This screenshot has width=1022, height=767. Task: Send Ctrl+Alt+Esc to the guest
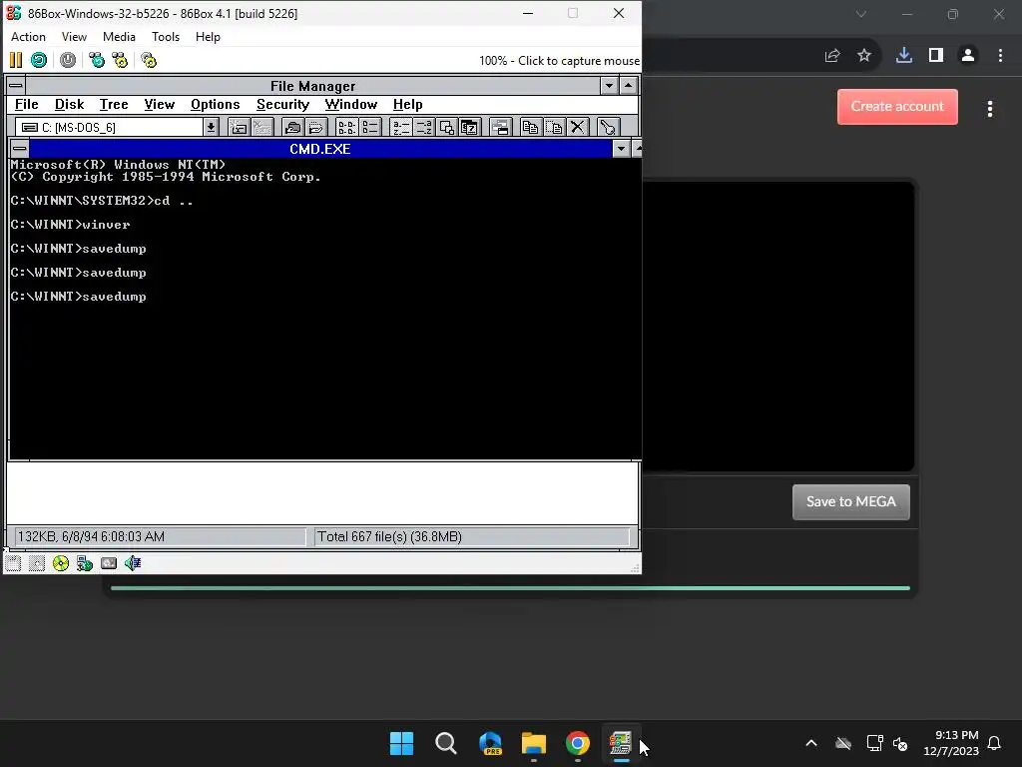(x=120, y=61)
